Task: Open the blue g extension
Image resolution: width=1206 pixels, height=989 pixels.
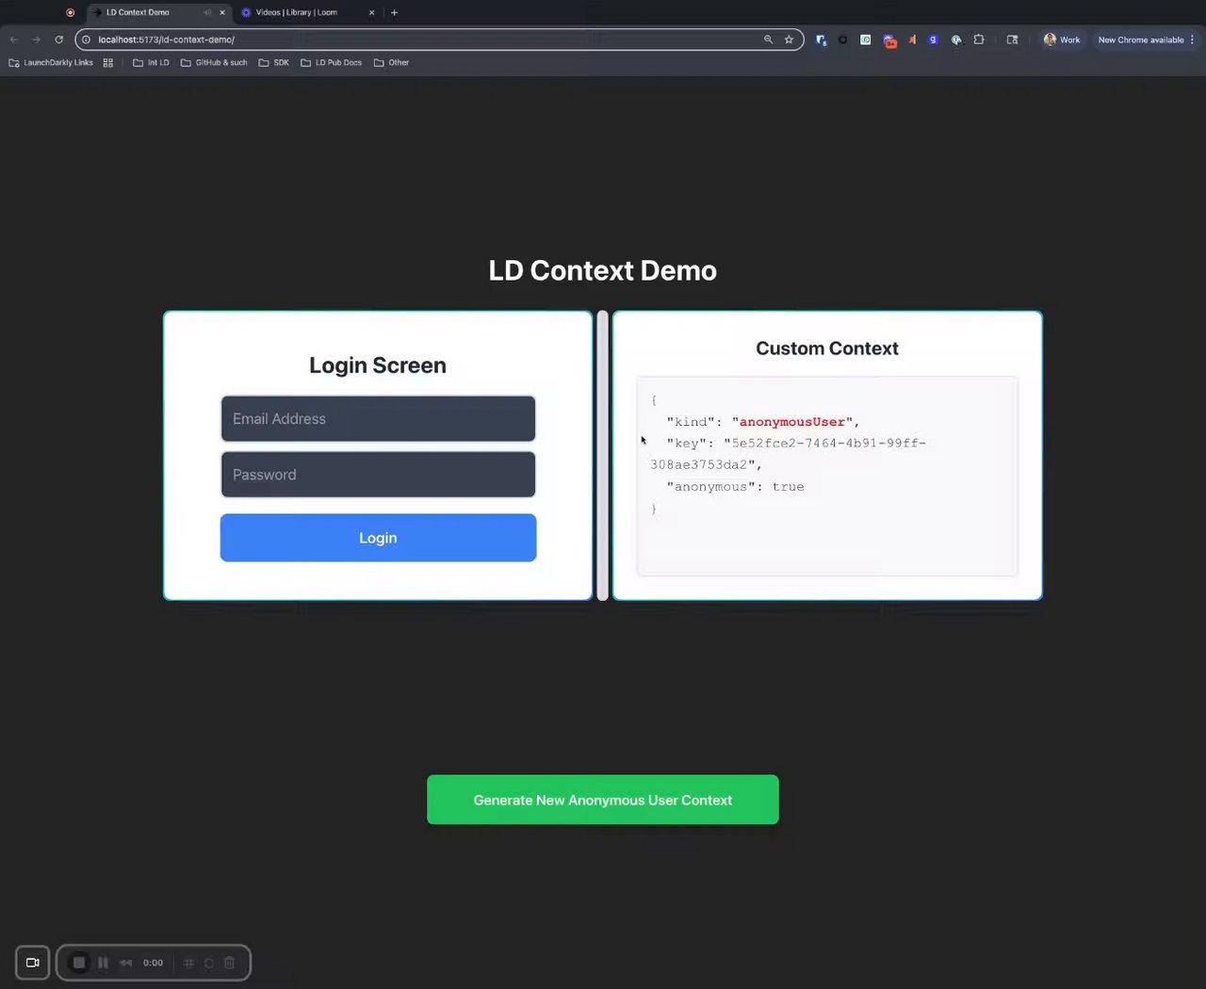Action: 933,40
